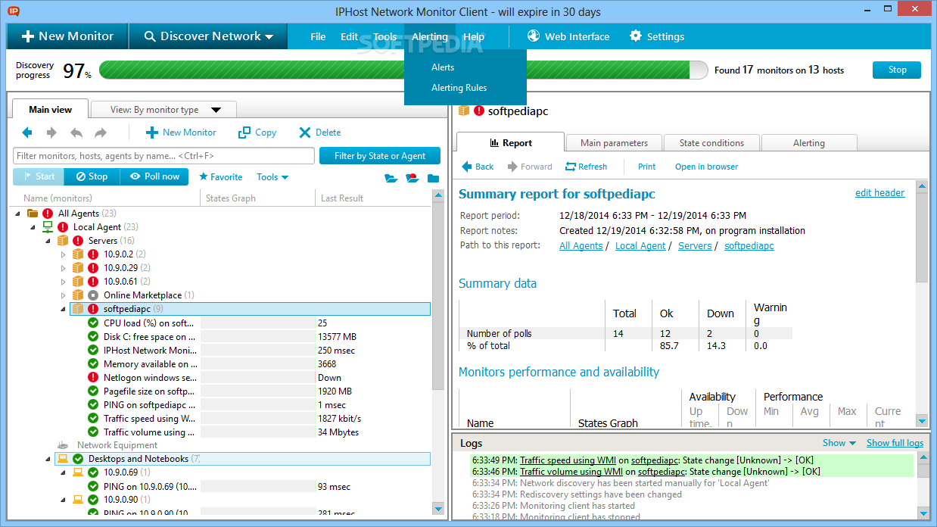This screenshot has height=527, width=937.
Task: Click the report Back arrow icon
Action: click(x=466, y=167)
